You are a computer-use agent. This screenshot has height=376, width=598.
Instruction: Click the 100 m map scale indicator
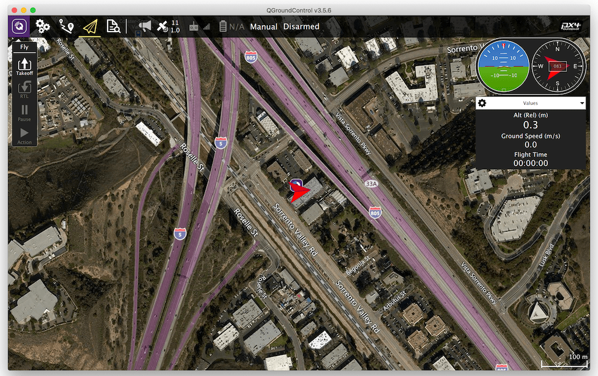pos(565,361)
